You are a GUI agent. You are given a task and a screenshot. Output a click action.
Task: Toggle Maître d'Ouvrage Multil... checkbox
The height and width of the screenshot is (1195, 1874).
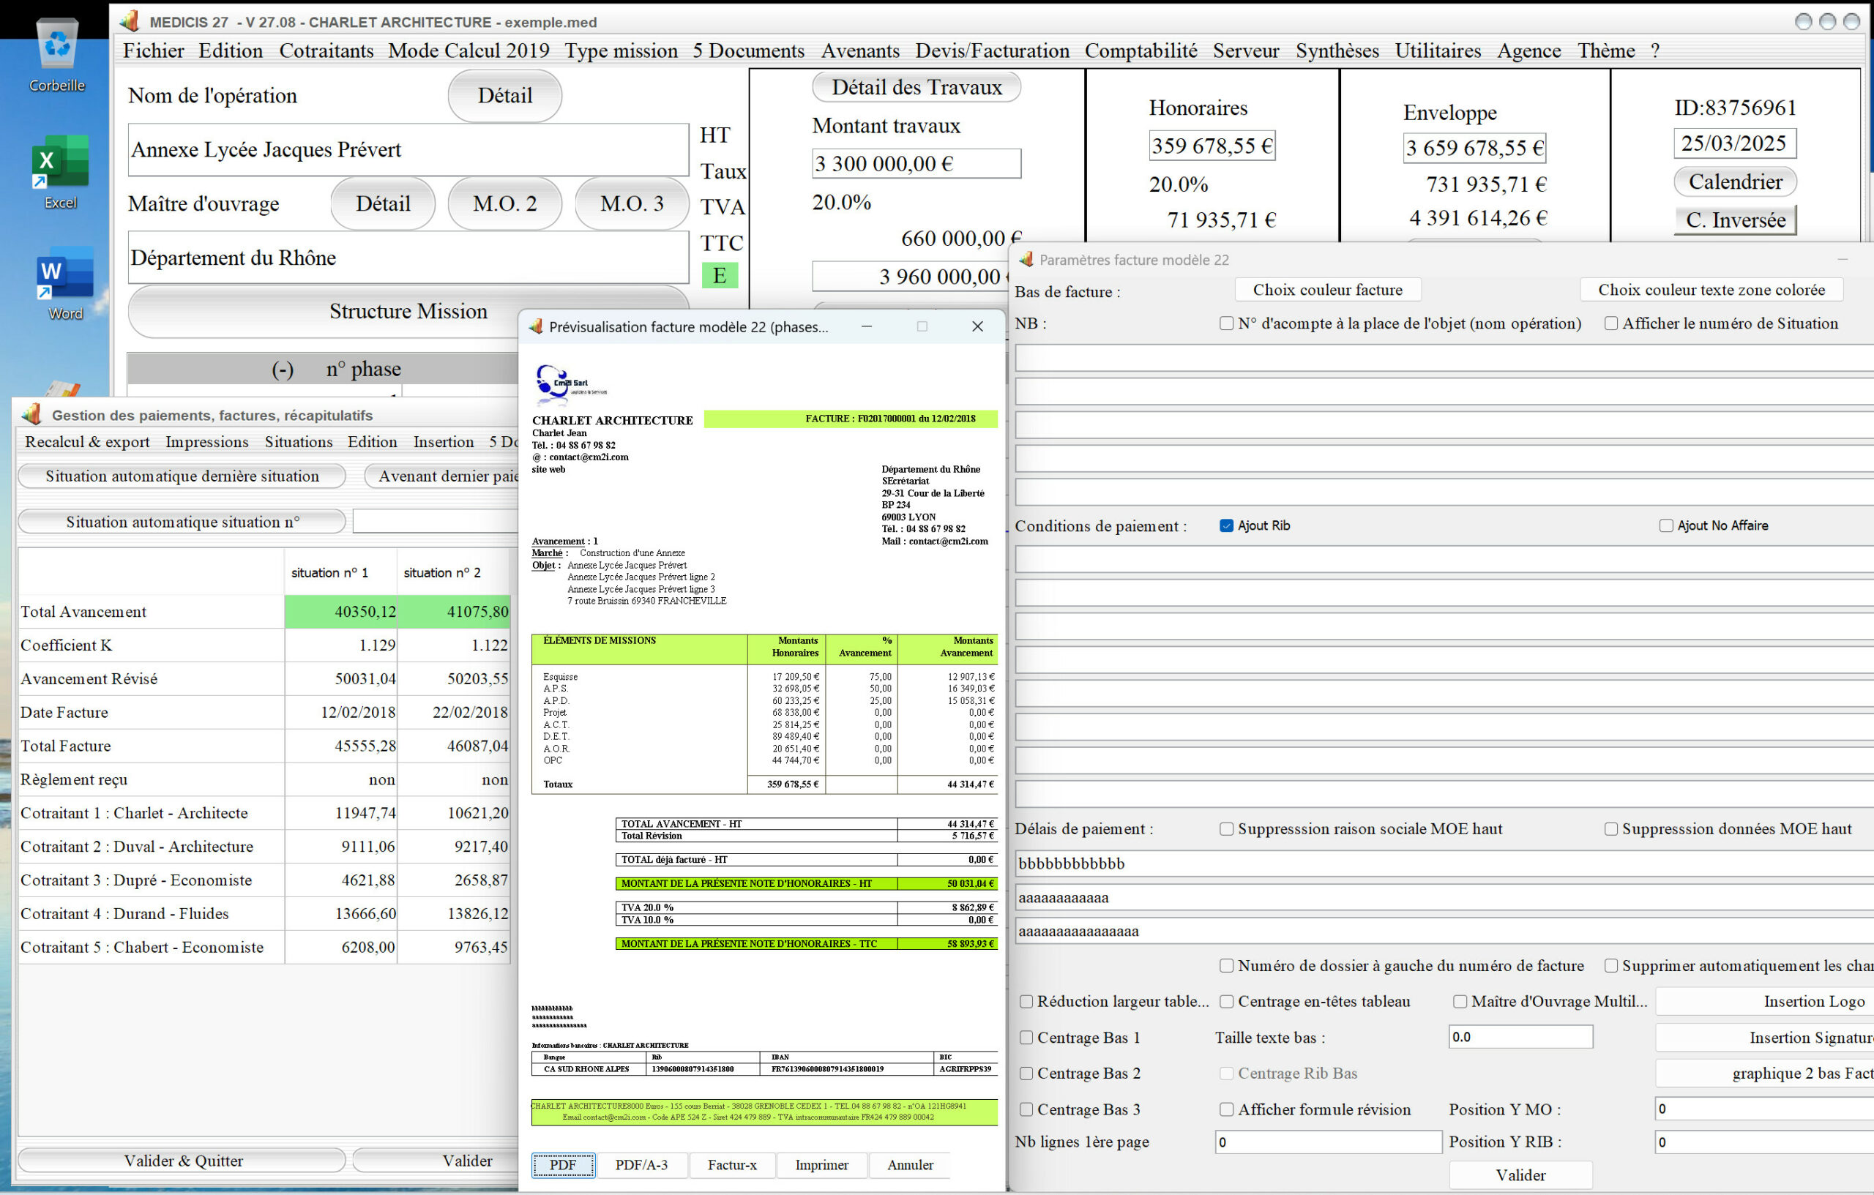pos(1460,1001)
